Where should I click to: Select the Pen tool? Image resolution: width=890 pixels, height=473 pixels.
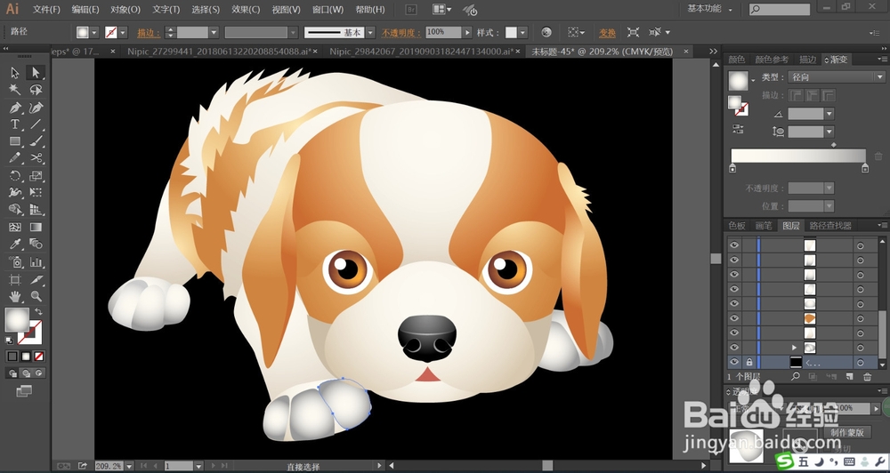pos(15,108)
